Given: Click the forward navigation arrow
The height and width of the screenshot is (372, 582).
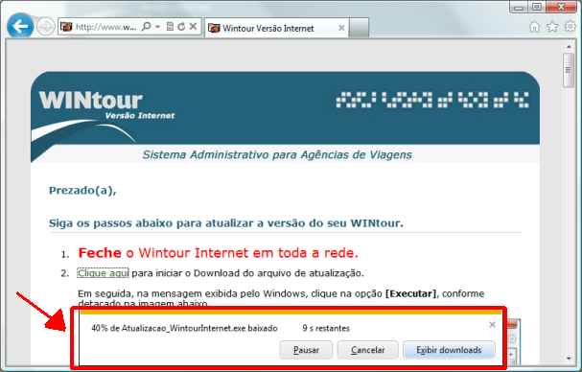Looking at the screenshot, I should click(46, 27).
